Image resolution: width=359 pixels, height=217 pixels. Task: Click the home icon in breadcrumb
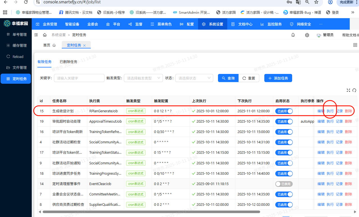pyautogui.click(x=45, y=35)
